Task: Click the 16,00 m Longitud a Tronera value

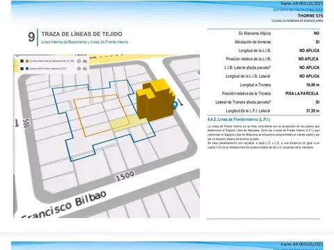Action: (312, 85)
